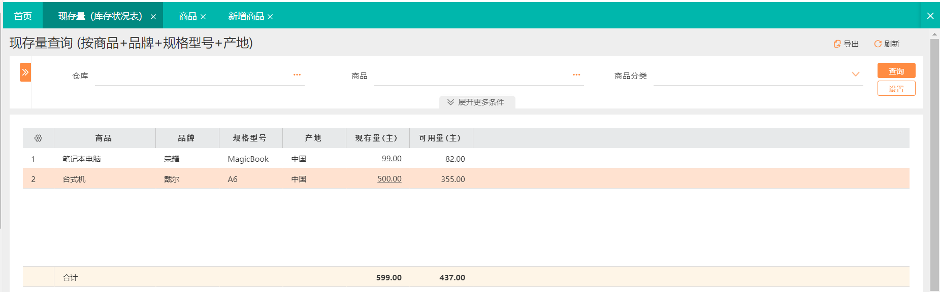
Task: Open the 商品分类 dropdown arrow
Action: click(x=856, y=75)
